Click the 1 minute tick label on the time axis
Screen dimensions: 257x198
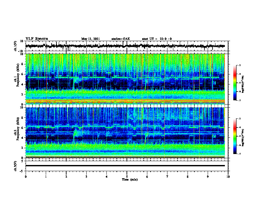point(46,177)
